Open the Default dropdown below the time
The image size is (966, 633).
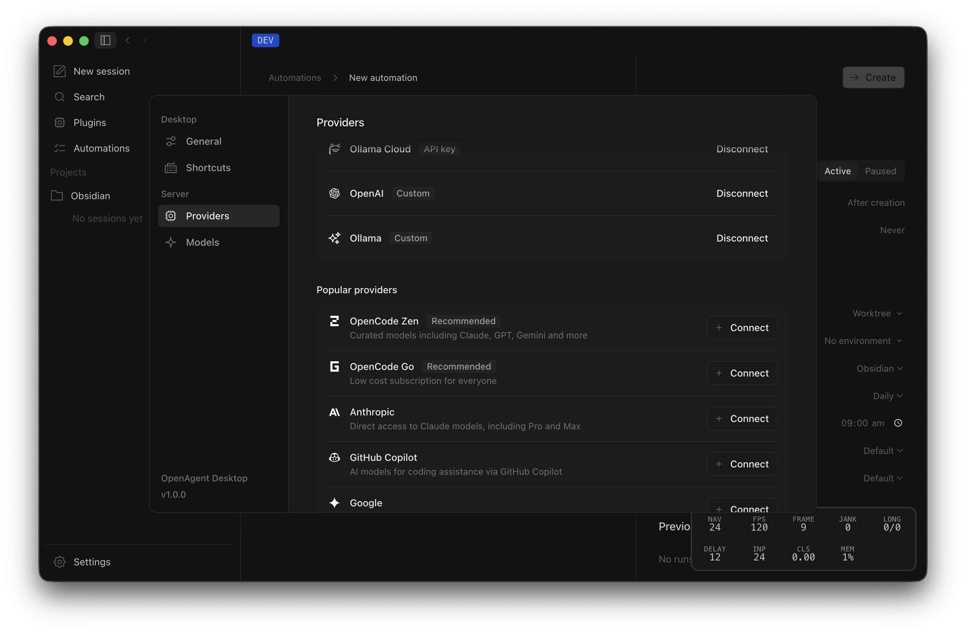tap(883, 450)
